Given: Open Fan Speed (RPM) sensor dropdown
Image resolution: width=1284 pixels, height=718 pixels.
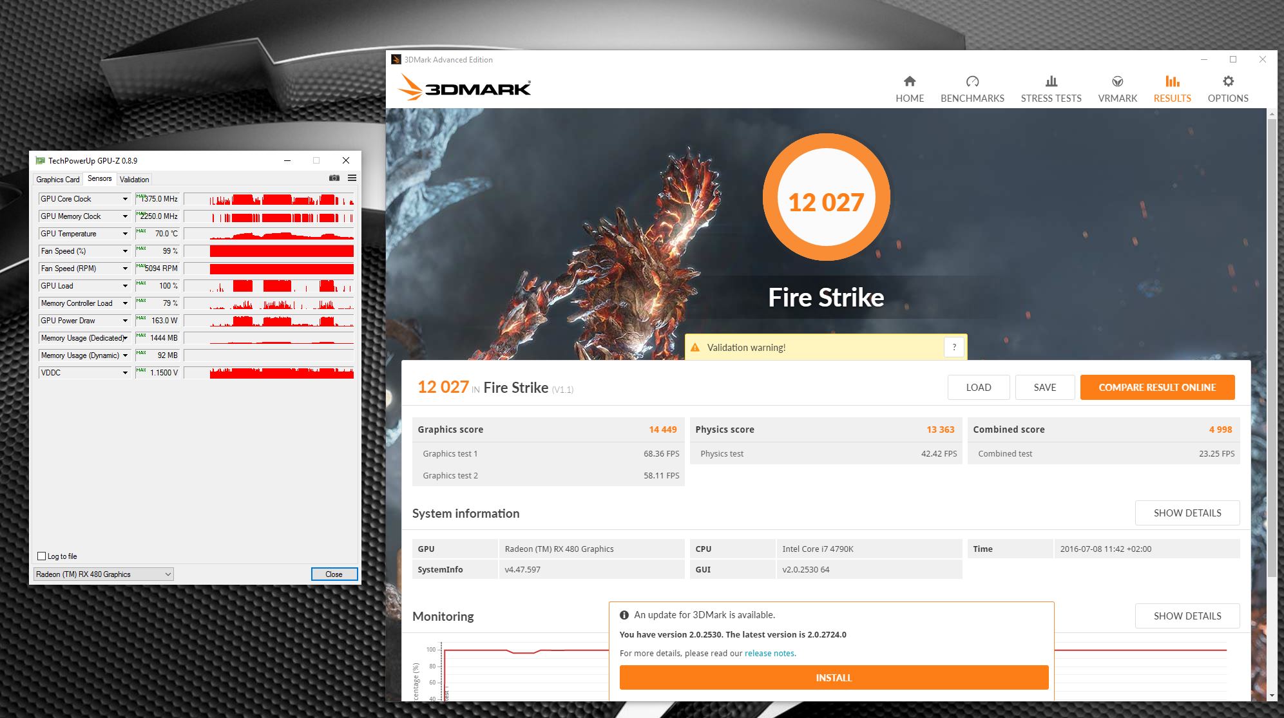Looking at the screenshot, I should click(x=125, y=269).
